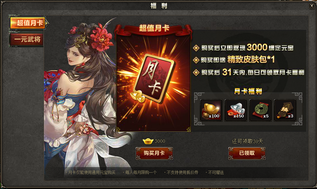317x189 pixels.
Task: Click the diamond bullet beside 31天内 line
Action: pos(196,73)
